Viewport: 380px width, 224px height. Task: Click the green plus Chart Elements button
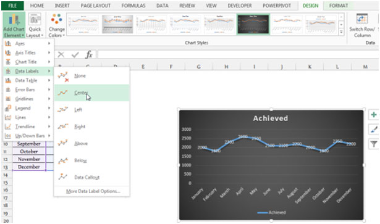point(373,115)
